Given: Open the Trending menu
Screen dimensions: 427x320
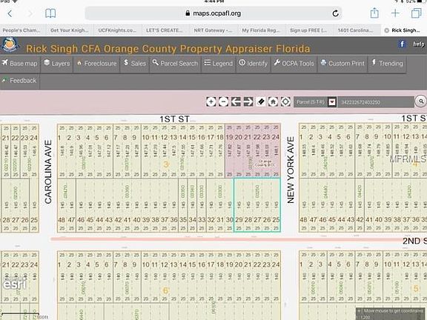Looking at the screenshot, I should coord(387,64).
